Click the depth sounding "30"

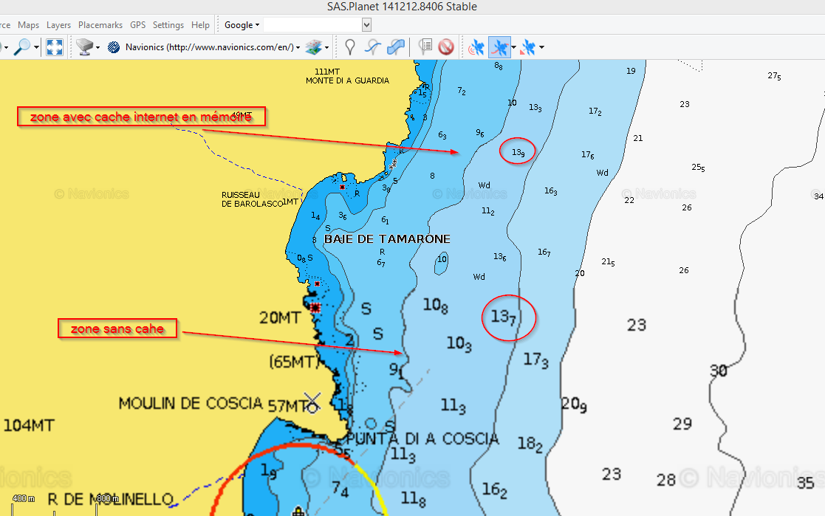click(719, 371)
